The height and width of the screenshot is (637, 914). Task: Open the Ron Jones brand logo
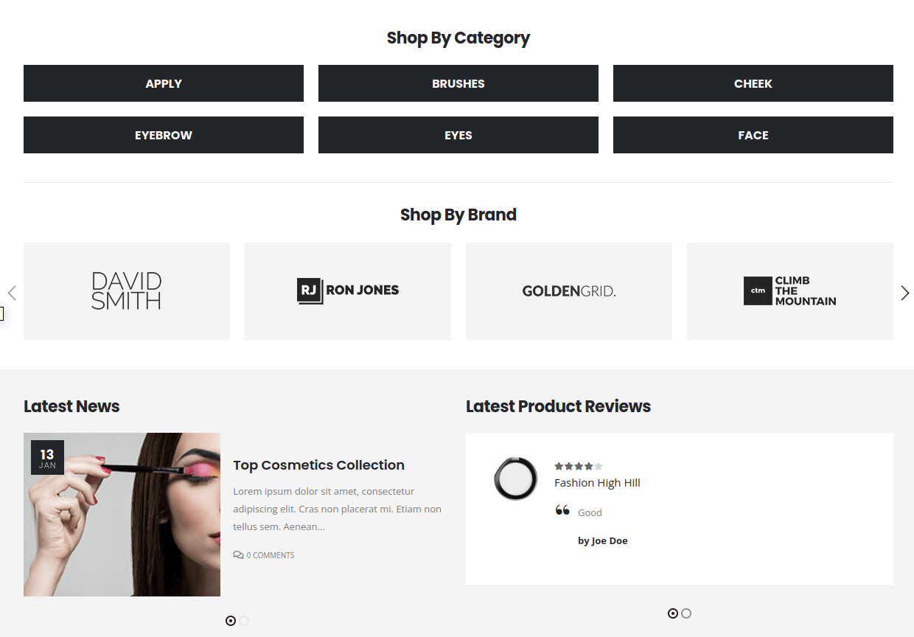tap(348, 290)
